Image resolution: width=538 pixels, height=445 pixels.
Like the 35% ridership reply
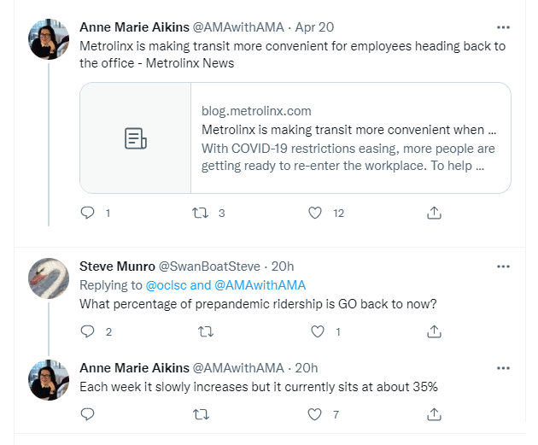click(x=315, y=414)
